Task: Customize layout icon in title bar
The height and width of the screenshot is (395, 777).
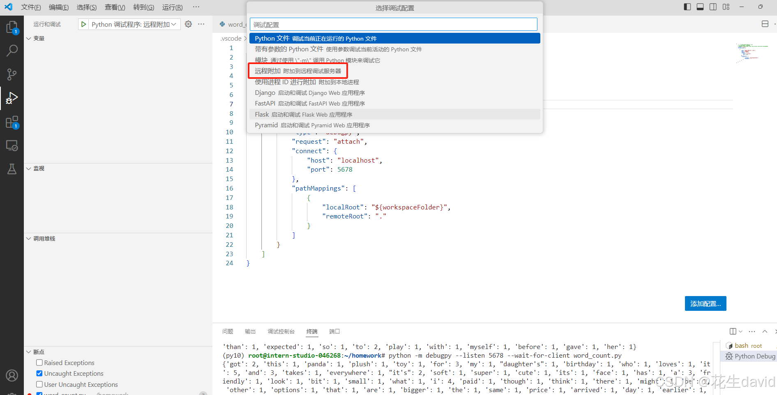Action: coord(726,7)
